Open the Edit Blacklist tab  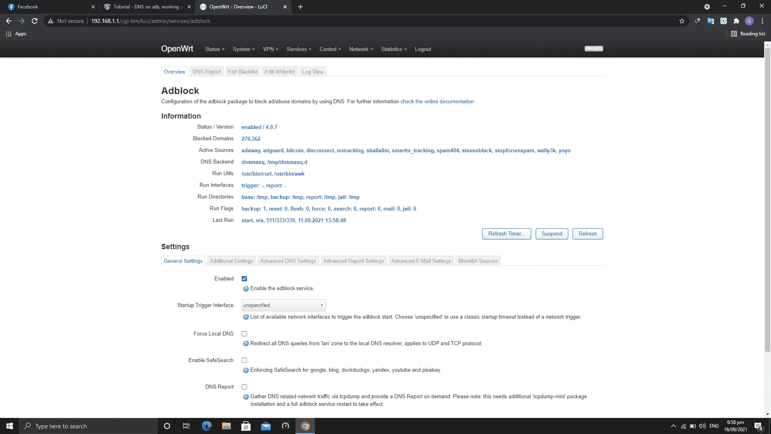[x=243, y=72]
